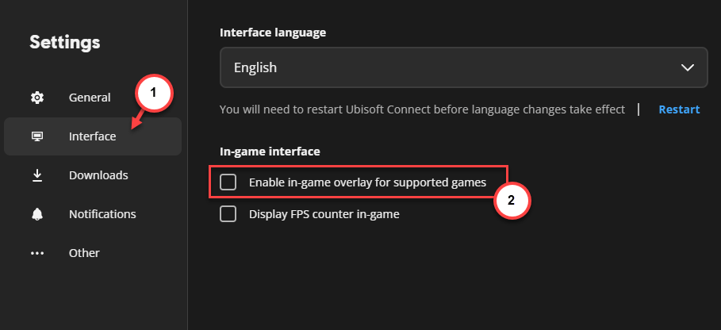Select the Interface label in the sidebar
Viewport: 721px width, 330px height.
(x=93, y=136)
